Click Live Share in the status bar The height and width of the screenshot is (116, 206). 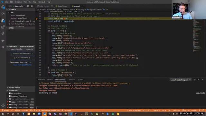click(66, 110)
